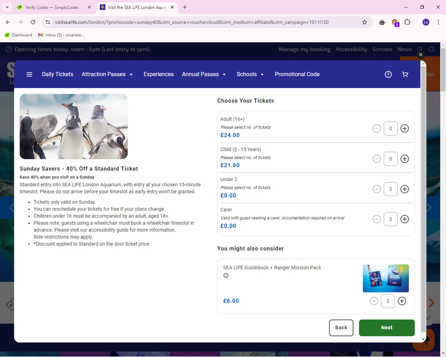Open the hamburger menu in booking modal
Screen dimensions: 446x357
[29, 74]
